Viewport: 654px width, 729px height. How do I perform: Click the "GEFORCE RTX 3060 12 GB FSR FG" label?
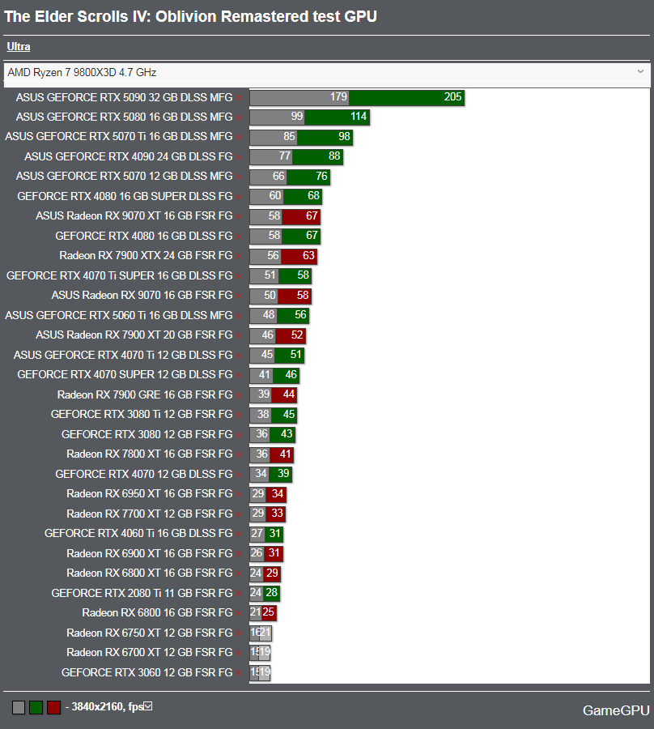147,673
